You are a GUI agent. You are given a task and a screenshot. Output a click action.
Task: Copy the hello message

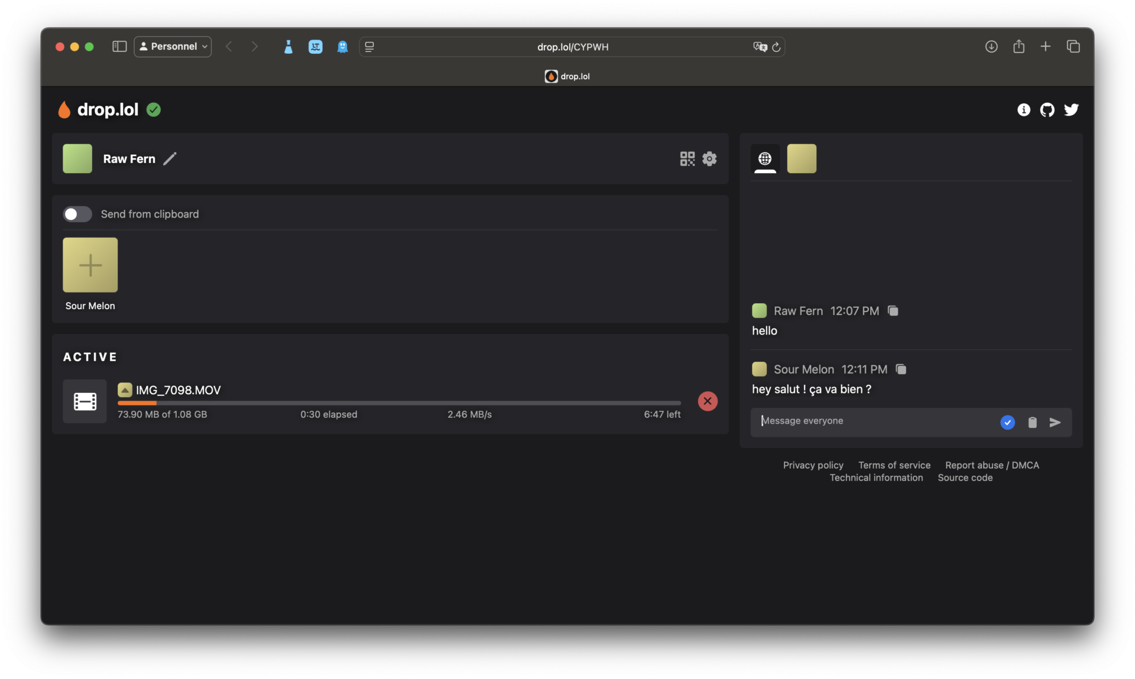pyautogui.click(x=893, y=311)
